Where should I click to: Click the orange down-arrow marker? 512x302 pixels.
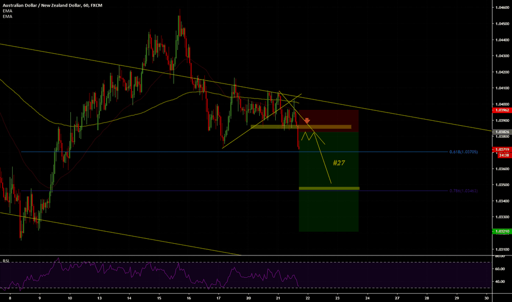(x=308, y=120)
